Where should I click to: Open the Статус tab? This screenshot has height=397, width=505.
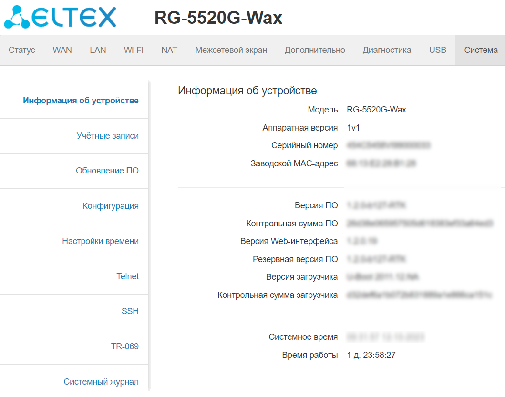pyautogui.click(x=21, y=50)
